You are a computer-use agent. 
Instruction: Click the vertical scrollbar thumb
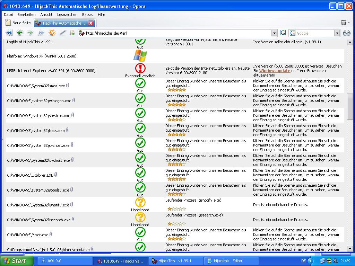click(x=350, y=106)
